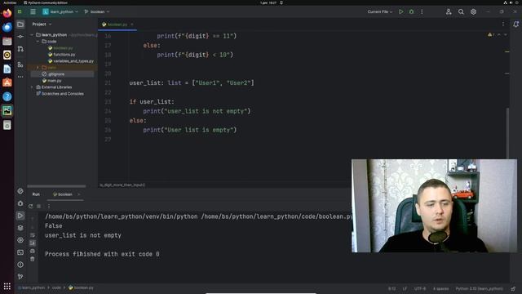This screenshot has width=522, height=294.
Task: Open the Notifications bell panel
Action: 515,24
